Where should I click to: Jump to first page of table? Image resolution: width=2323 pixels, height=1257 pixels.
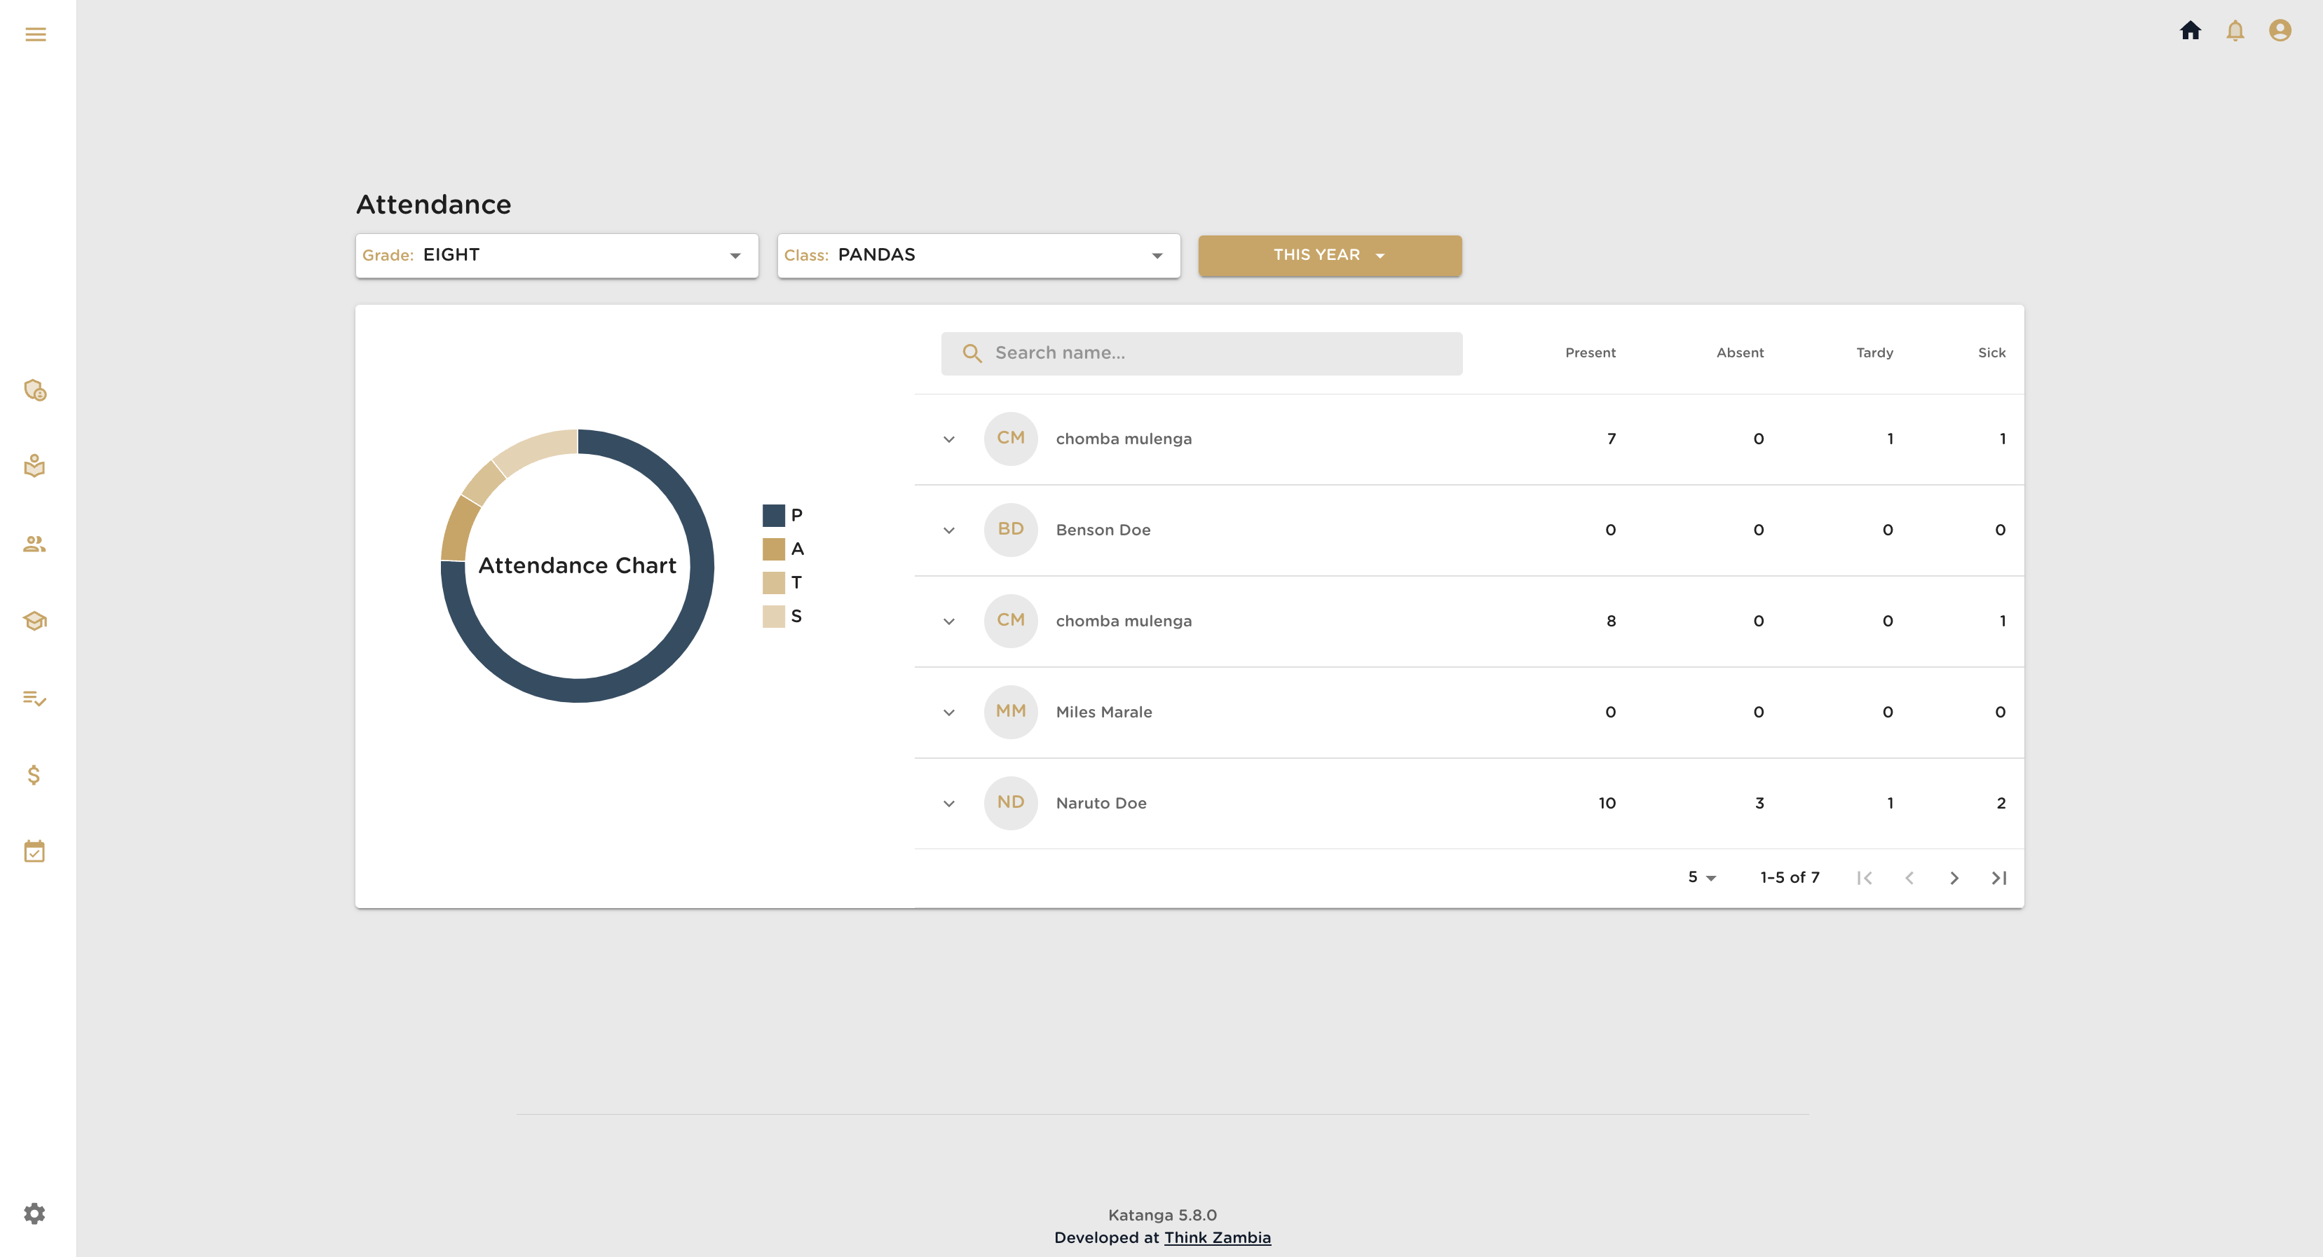point(1865,877)
